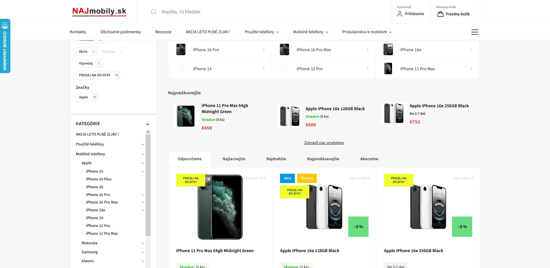Open Apple iPhone 16e 256GB Black card title
Screen dimensions: 550x268
click(414, 251)
